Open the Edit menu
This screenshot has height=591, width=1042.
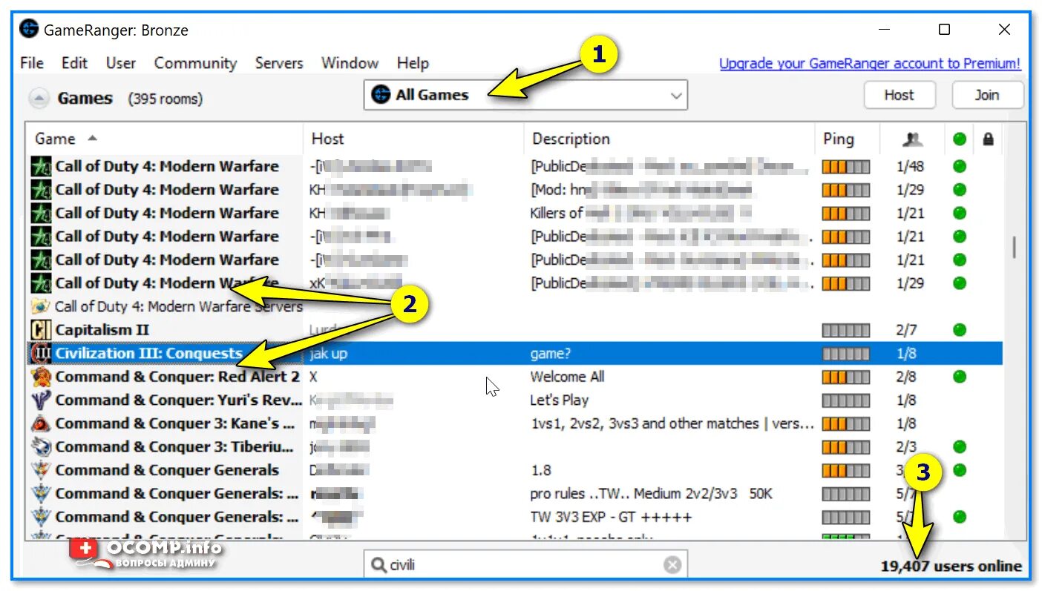tap(74, 63)
